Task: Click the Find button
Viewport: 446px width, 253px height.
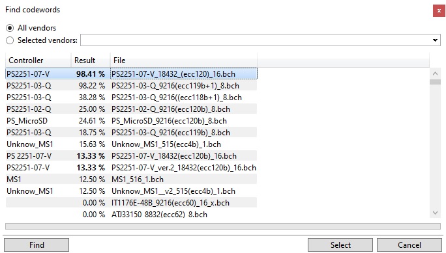Action: tap(37, 245)
